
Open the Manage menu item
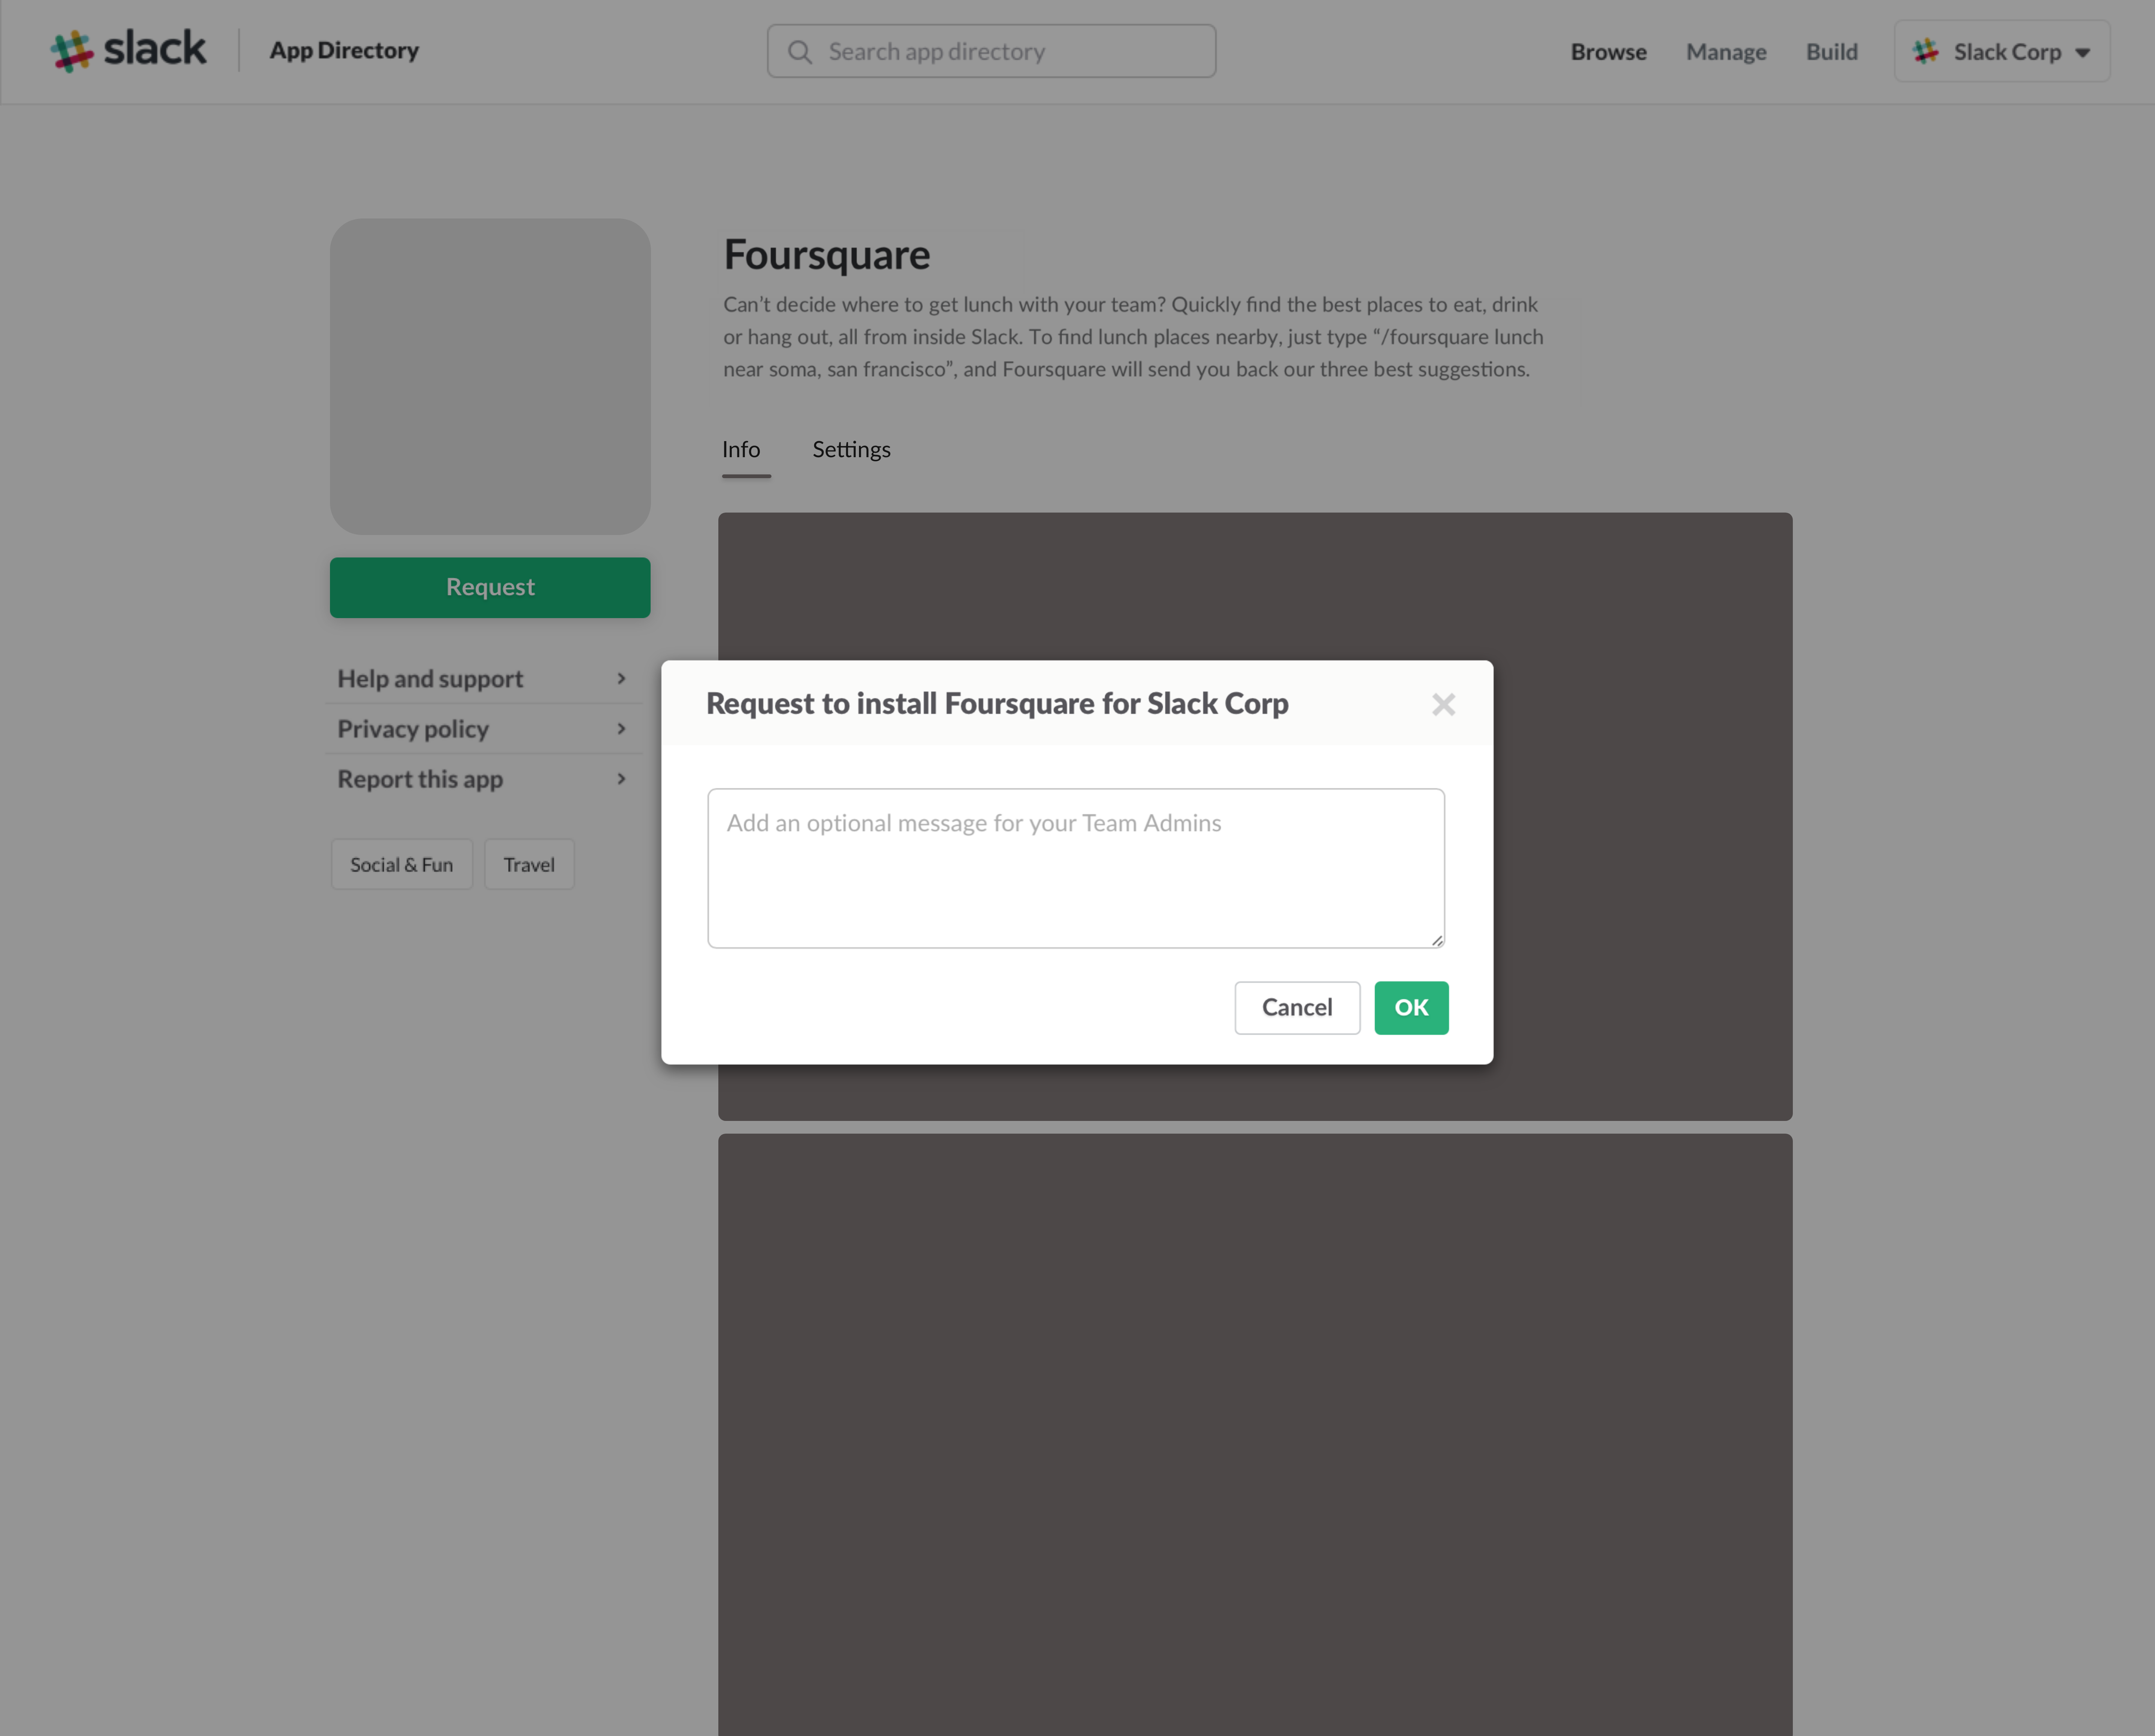click(x=1726, y=52)
